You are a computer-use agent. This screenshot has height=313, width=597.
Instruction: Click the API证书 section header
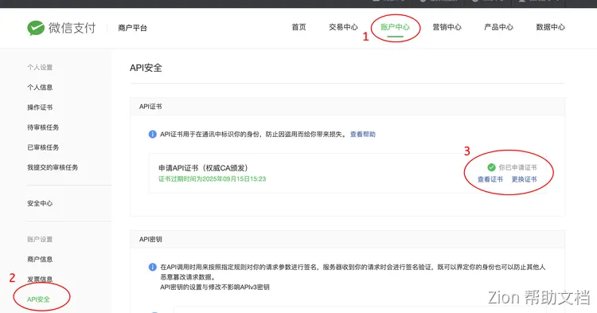(150, 107)
